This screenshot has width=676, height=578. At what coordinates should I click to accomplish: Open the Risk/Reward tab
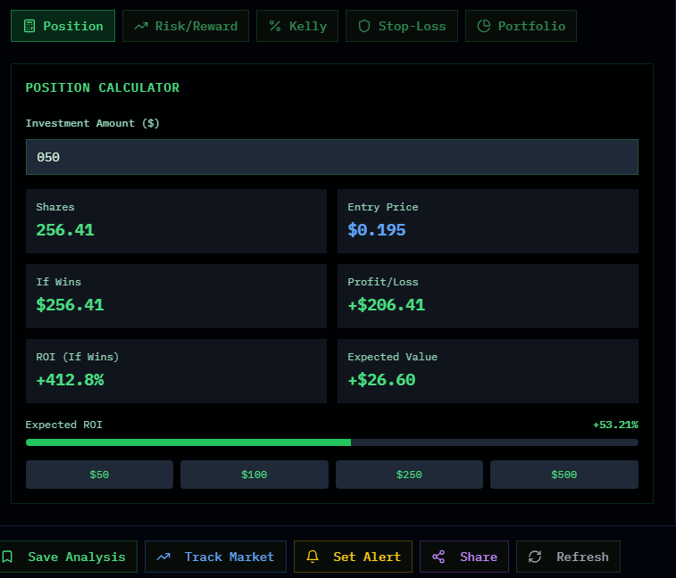(x=186, y=26)
